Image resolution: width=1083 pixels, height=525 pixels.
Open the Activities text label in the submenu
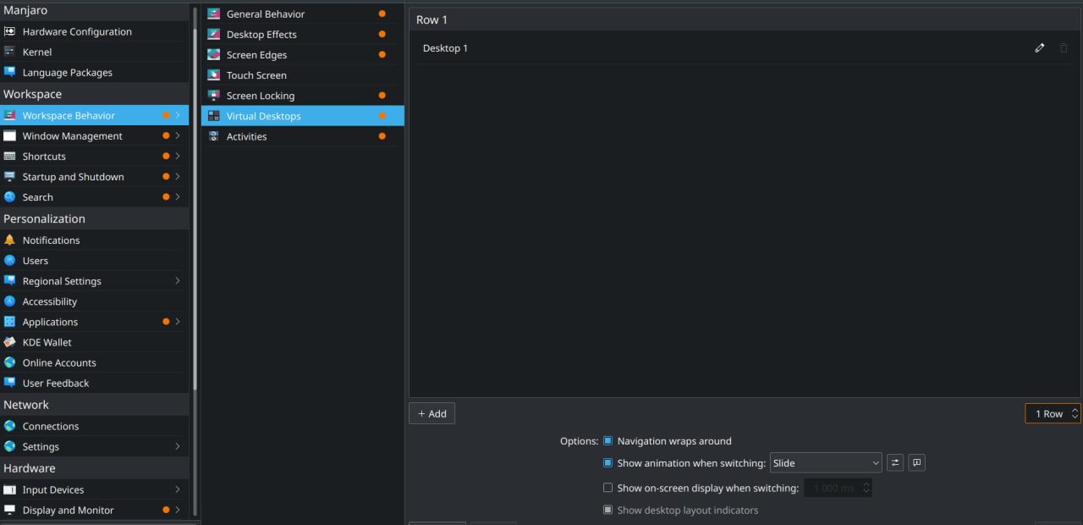pos(246,136)
